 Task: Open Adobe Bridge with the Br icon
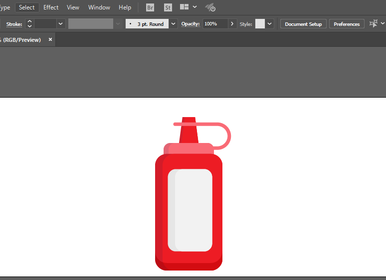click(x=150, y=7)
